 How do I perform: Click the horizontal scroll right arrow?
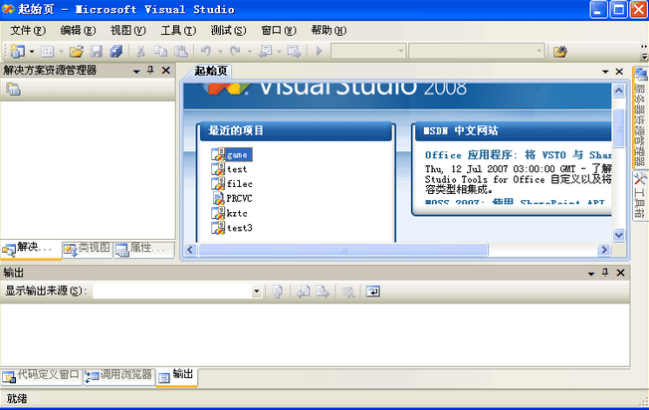pos(604,250)
